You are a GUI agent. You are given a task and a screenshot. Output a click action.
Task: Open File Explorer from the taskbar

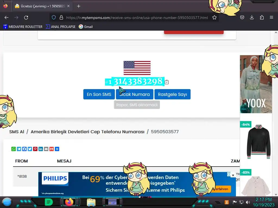tap(91, 202)
